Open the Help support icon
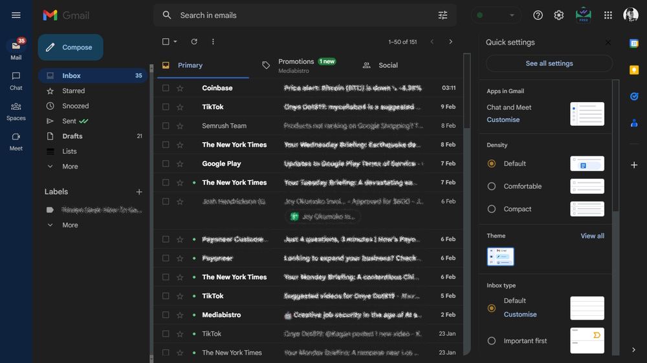This screenshot has height=363, width=647. pyautogui.click(x=538, y=16)
